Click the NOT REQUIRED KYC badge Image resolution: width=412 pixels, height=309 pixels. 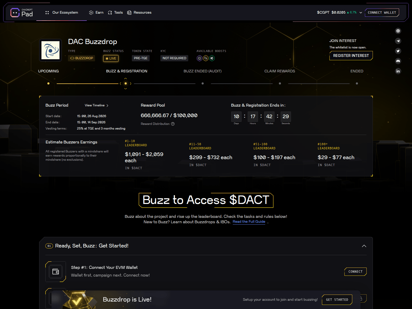[x=174, y=58]
